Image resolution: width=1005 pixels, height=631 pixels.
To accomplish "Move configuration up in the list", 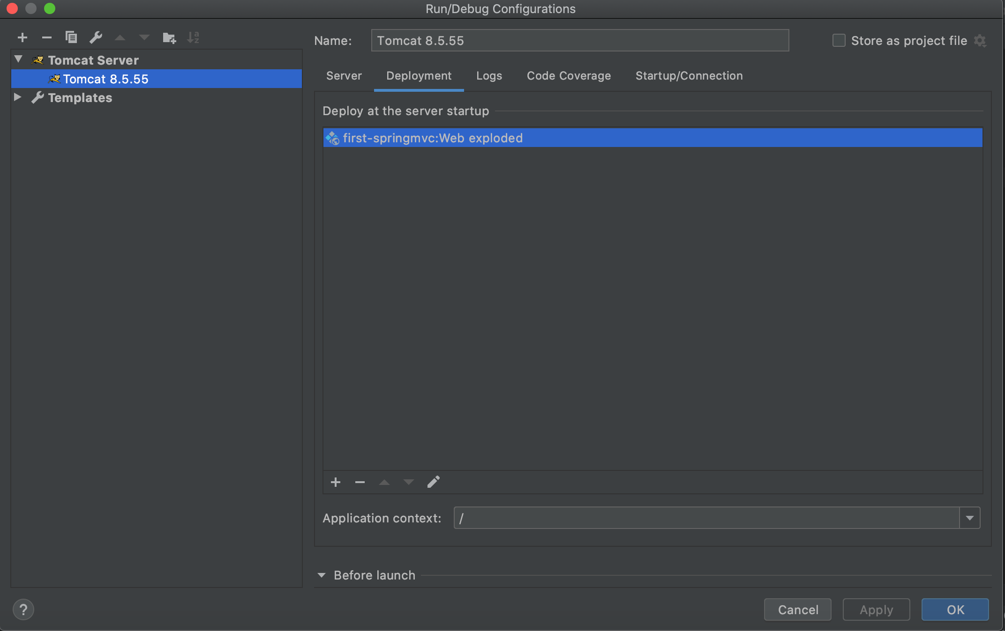I will point(120,37).
